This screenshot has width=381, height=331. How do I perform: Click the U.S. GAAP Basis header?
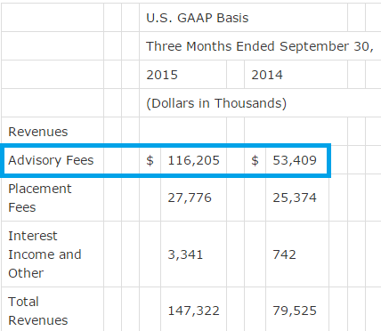pos(198,18)
